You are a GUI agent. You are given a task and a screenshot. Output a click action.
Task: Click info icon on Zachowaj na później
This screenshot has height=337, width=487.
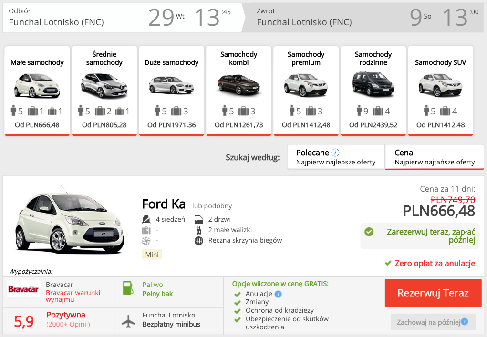click(x=465, y=321)
